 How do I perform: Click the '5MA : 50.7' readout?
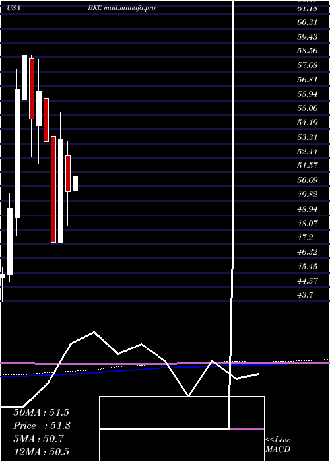tap(38, 439)
